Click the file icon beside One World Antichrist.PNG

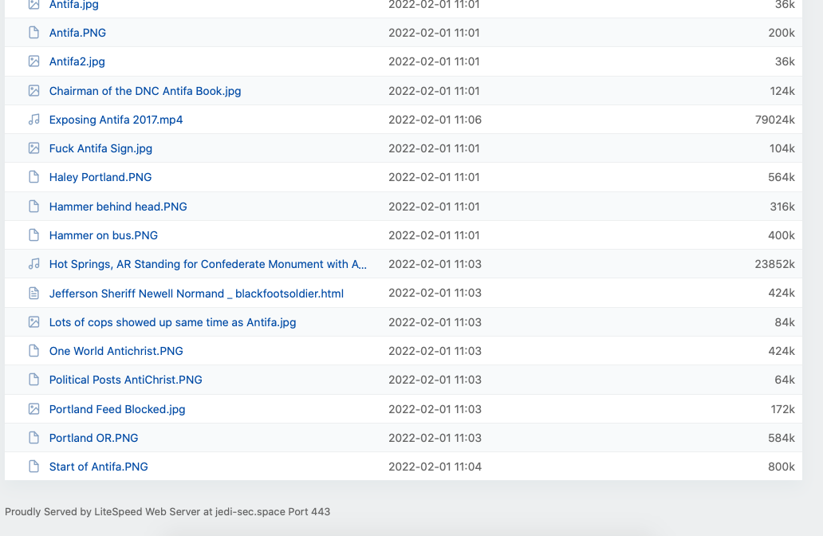tap(33, 351)
